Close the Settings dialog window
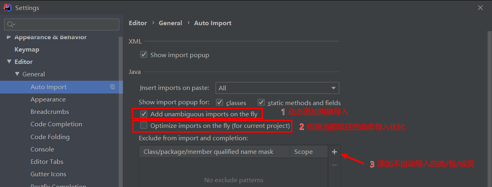 click(480, 8)
